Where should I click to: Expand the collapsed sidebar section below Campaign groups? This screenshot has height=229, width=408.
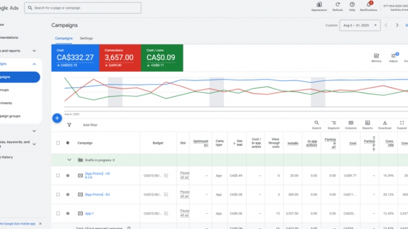pyautogui.click(x=34, y=131)
